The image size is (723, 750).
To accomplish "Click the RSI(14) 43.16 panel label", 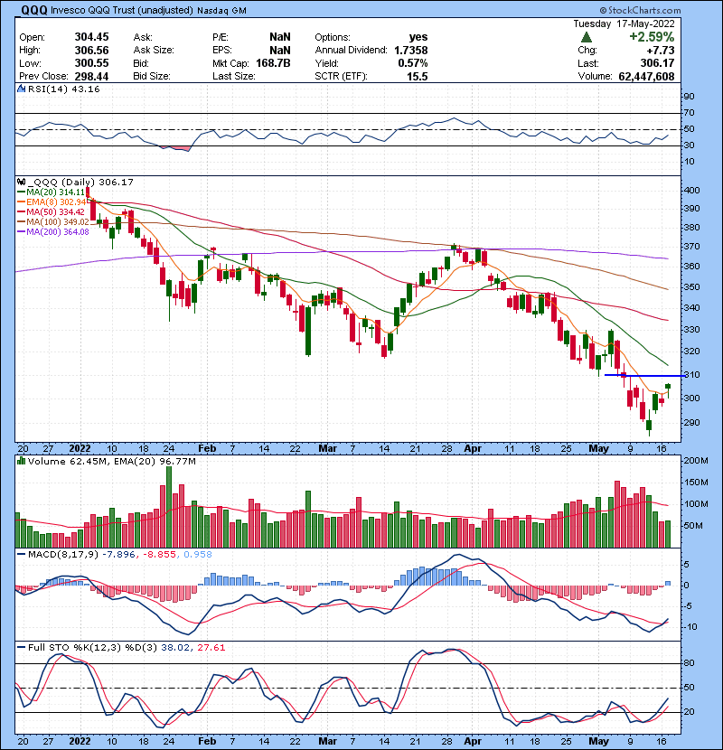I will point(63,89).
